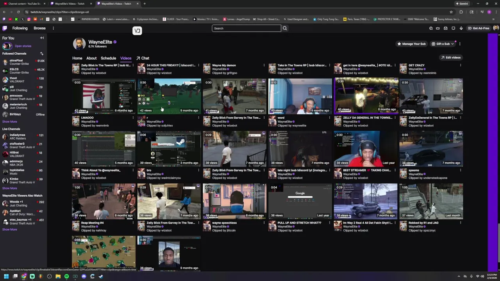Show more WayneElite Viewers Also Watch
The width and height of the screenshot is (500, 281).
(9, 229)
